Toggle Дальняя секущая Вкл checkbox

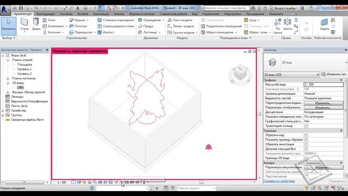(x=306, y=149)
